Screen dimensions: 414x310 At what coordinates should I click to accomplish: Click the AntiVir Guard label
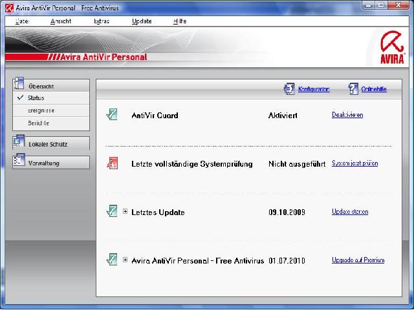(x=155, y=116)
